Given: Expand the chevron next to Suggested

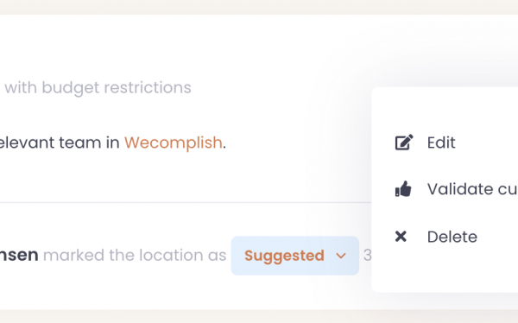Looking at the screenshot, I should click(x=341, y=256).
